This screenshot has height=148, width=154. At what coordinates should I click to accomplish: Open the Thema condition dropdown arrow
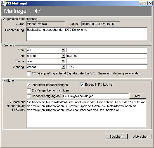click(63, 61)
